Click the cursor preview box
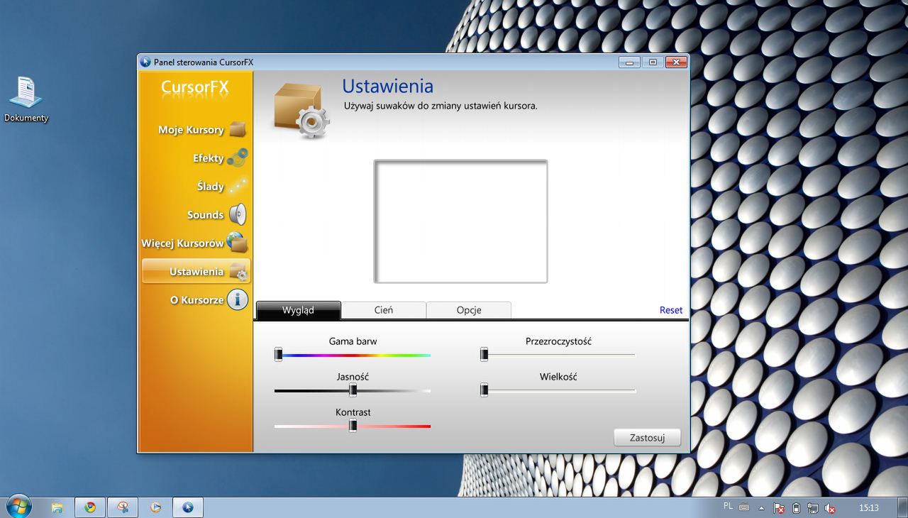Image resolution: width=908 pixels, height=518 pixels. [460, 221]
